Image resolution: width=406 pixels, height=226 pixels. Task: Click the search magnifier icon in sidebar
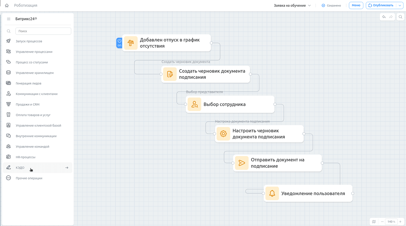click(8, 31)
